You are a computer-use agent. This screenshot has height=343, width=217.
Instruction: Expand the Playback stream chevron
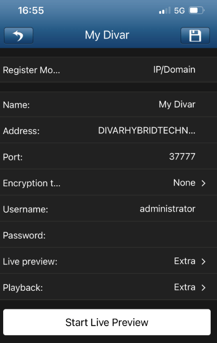pos(203,288)
